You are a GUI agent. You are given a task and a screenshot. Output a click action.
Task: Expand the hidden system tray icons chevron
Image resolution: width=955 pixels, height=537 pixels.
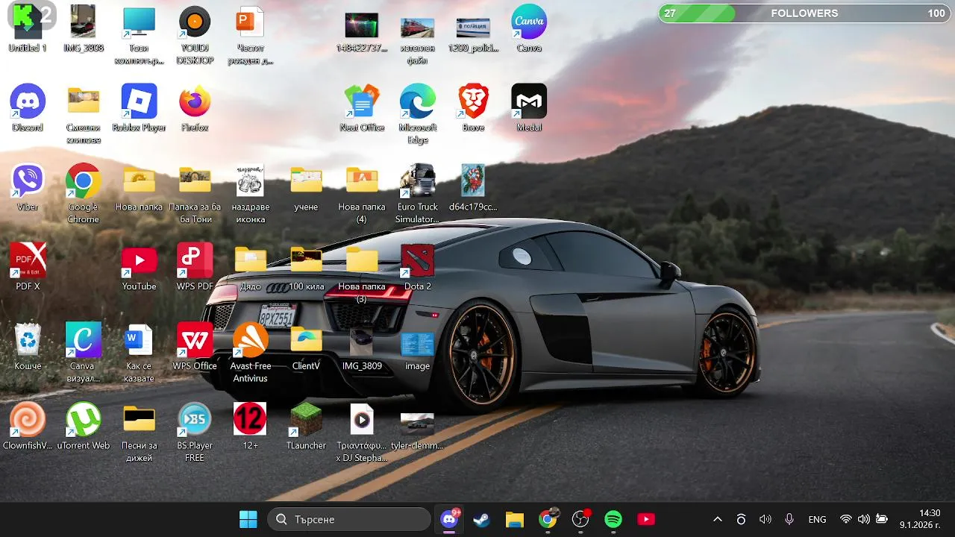point(718,519)
